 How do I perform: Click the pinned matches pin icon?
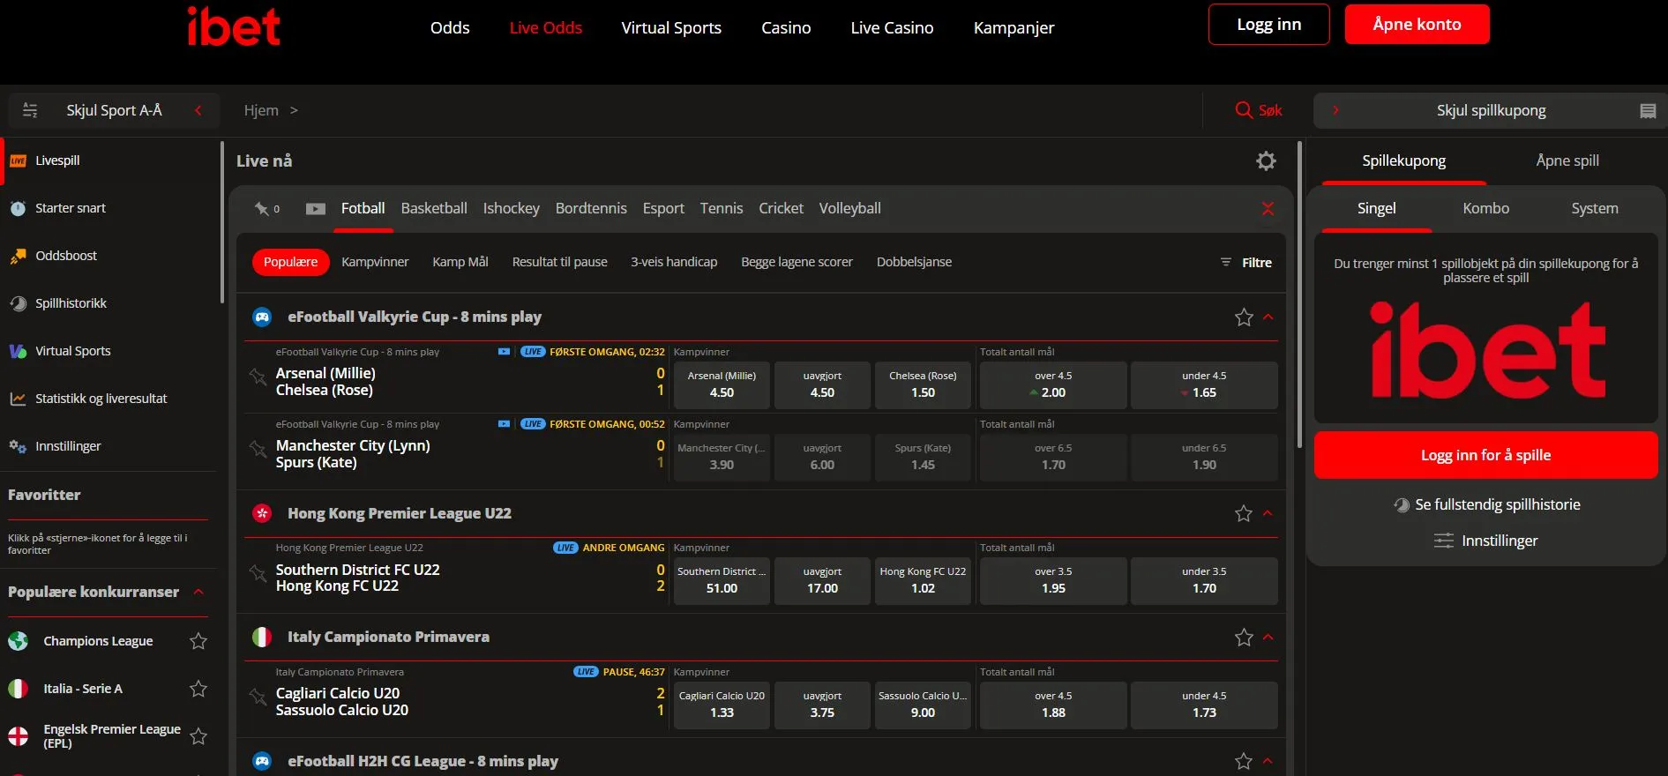[x=262, y=209]
